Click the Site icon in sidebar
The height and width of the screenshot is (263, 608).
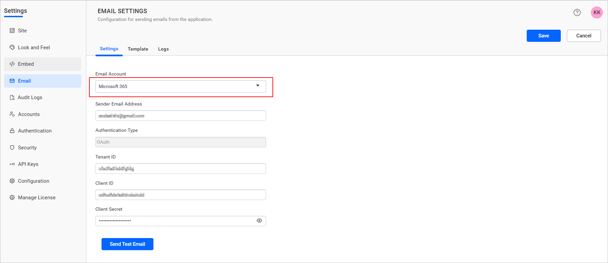point(12,31)
